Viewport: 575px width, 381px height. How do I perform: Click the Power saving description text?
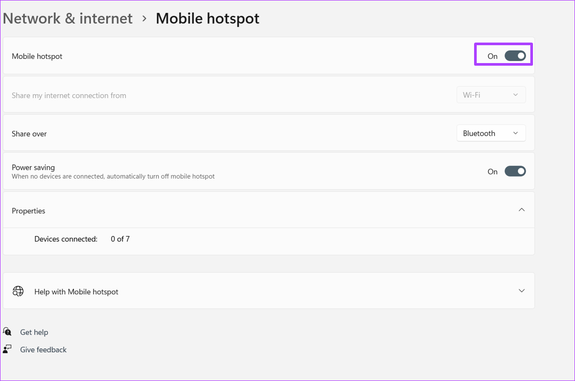pos(113,177)
